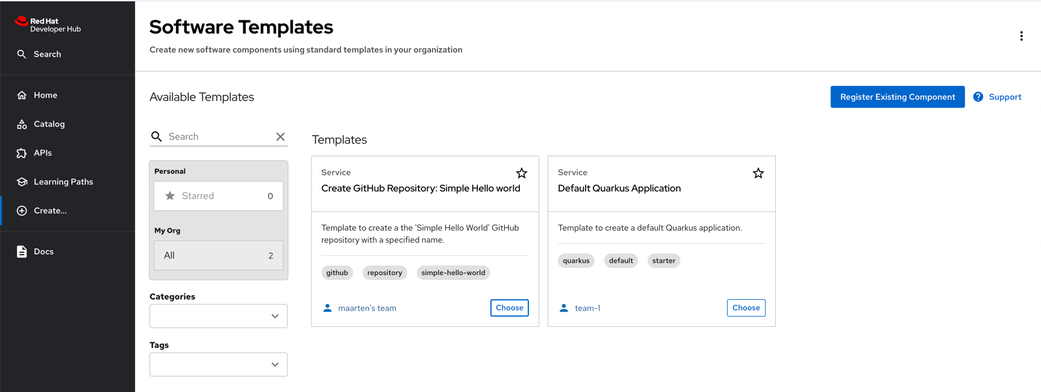Screen dimensions: 1041x392
Task: Click the 'Create GitHub Repository: Simple Hello world' title
Action: (420, 188)
